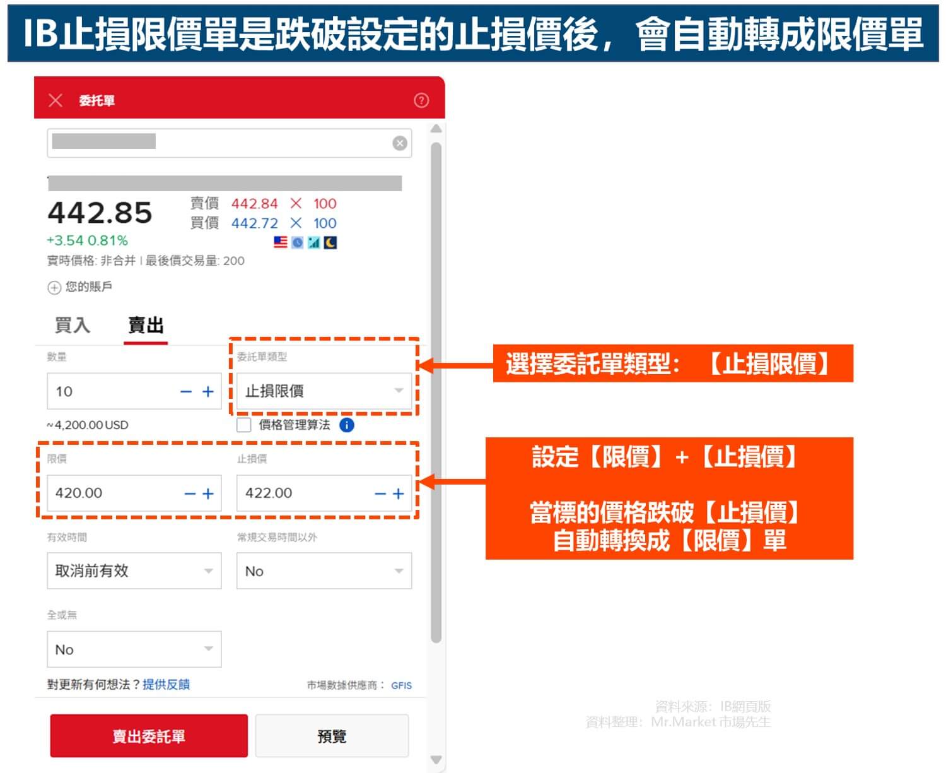Open the 提供反饋 feedback link
Screen dimensions: 946x773
[168, 684]
